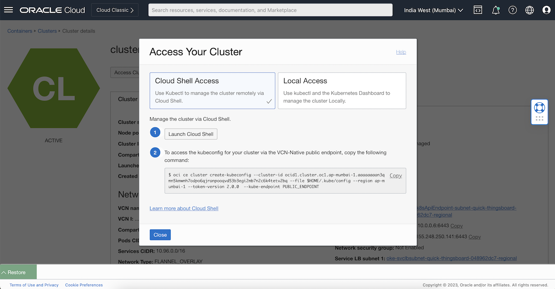The image size is (555, 289).
Task: Select the Local Access option
Action: (342, 91)
